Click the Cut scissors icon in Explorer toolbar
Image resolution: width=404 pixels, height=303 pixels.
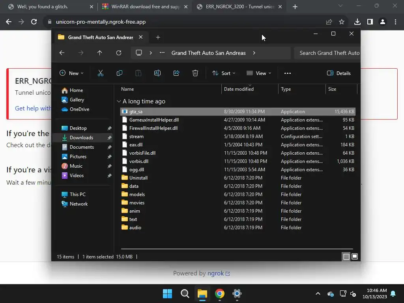pos(101,73)
